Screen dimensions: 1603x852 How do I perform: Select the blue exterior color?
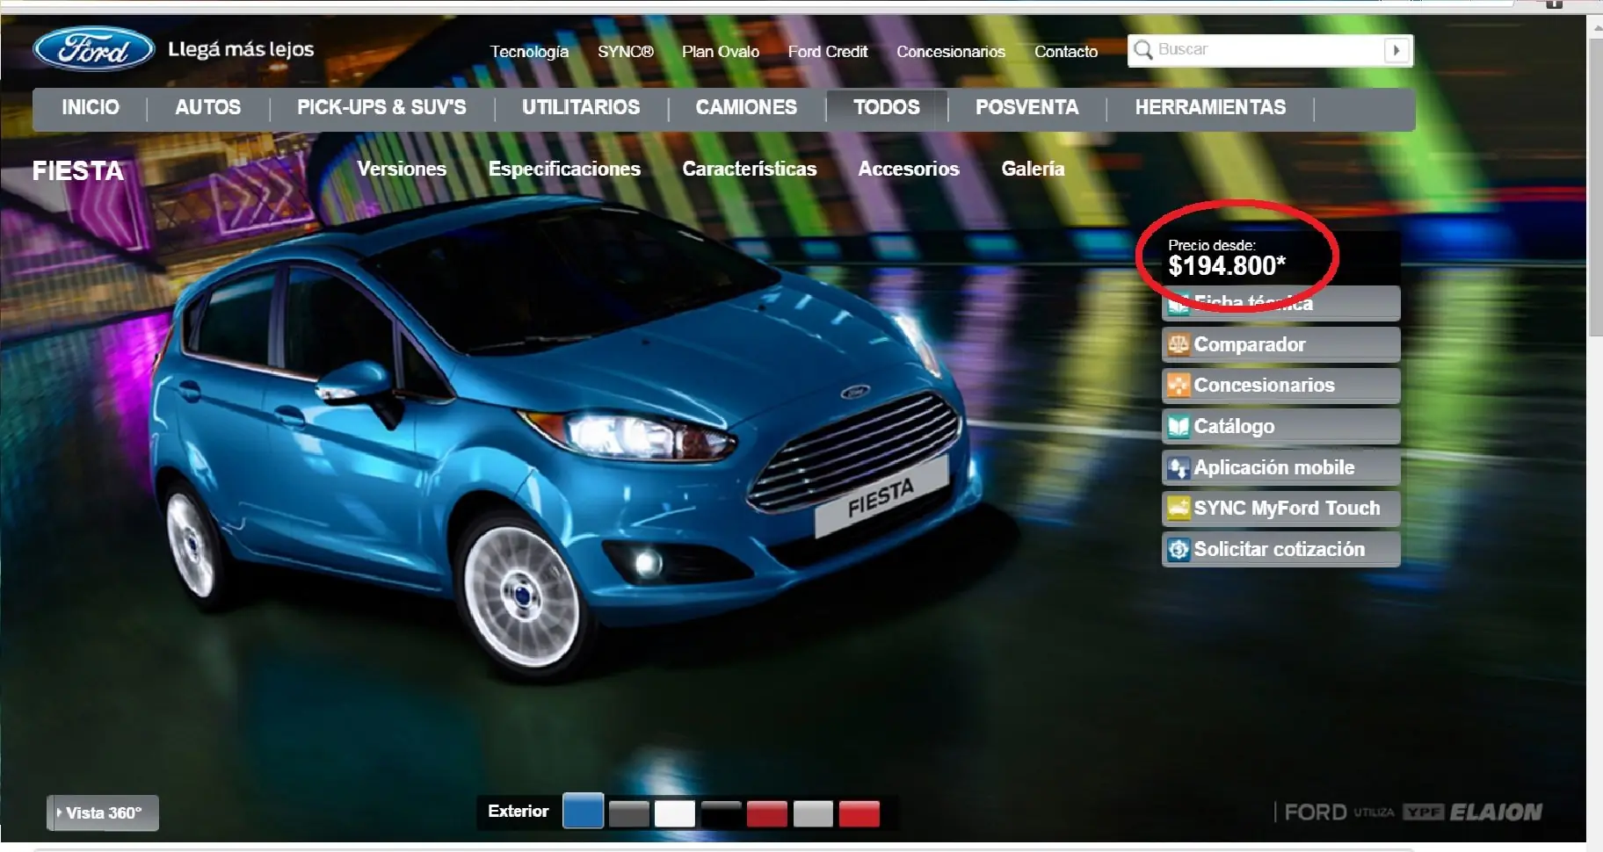[x=583, y=811]
